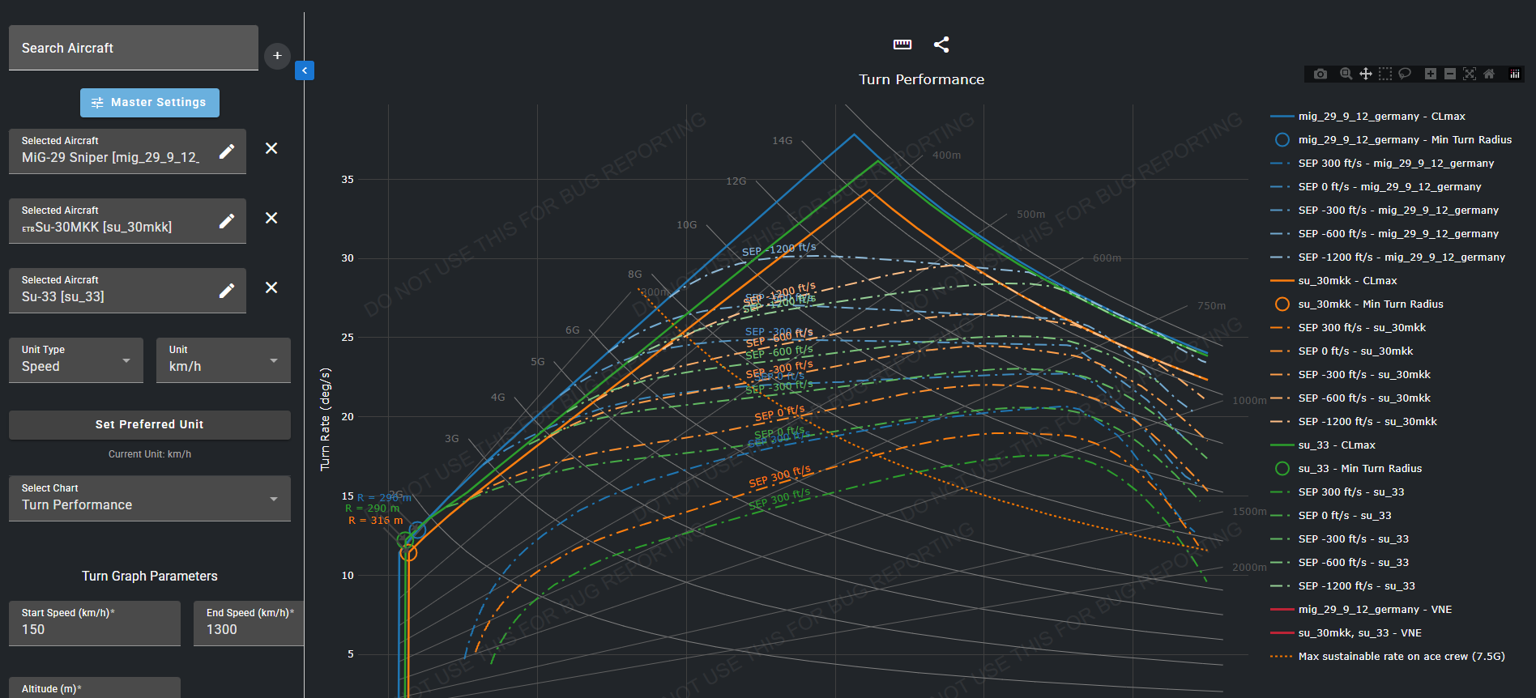
Task: Edit the Su-33 aircraft entry
Action: point(227,291)
